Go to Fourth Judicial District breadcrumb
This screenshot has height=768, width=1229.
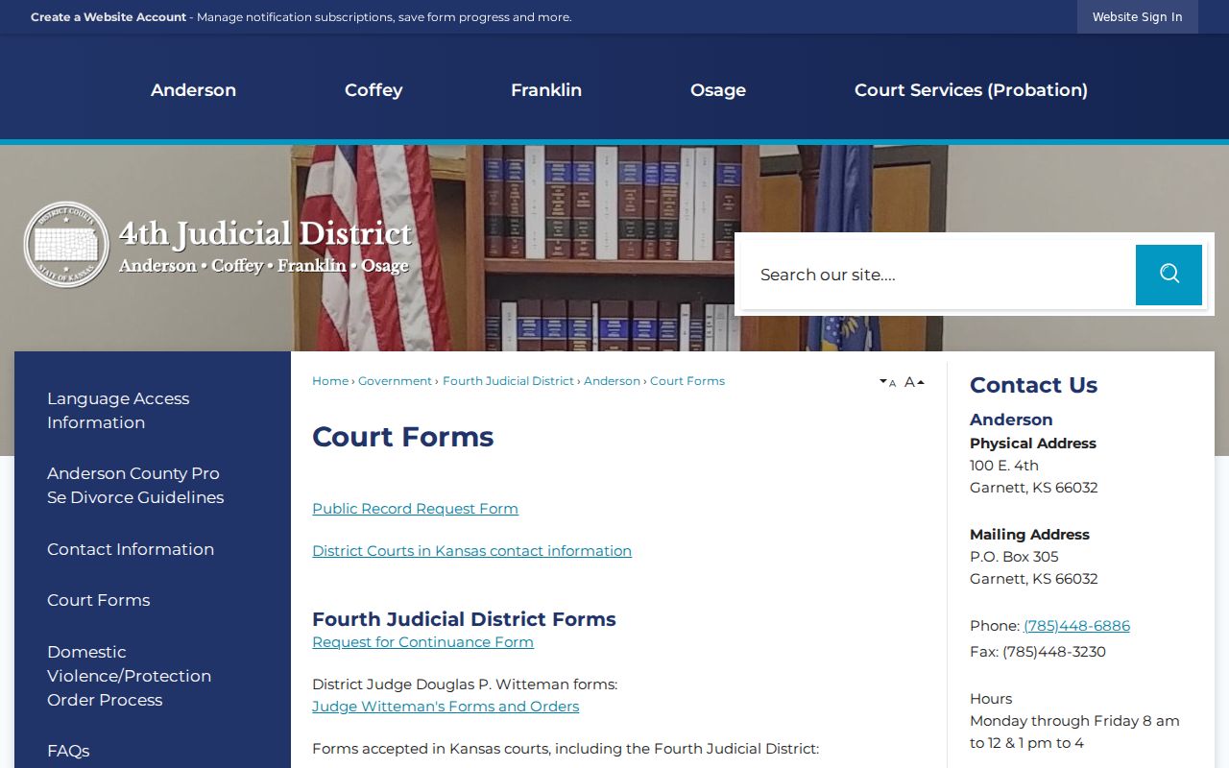(508, 381)
